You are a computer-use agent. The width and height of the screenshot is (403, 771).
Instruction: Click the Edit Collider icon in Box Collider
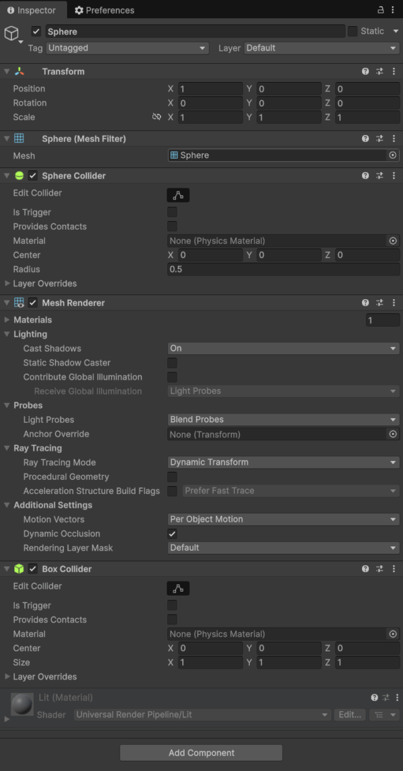pyautogui.click(x=178, y=588)
